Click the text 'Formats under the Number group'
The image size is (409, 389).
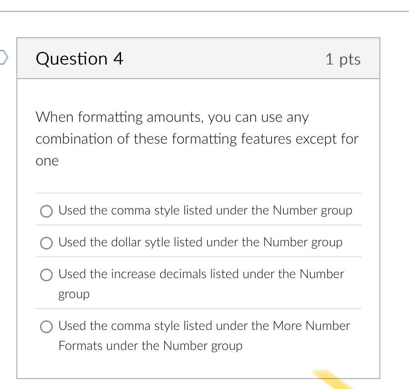[x=150, y=346]
